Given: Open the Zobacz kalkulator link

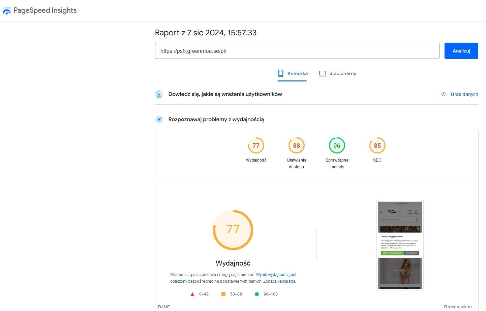Looking at the screenshot, I should (279, 281).
